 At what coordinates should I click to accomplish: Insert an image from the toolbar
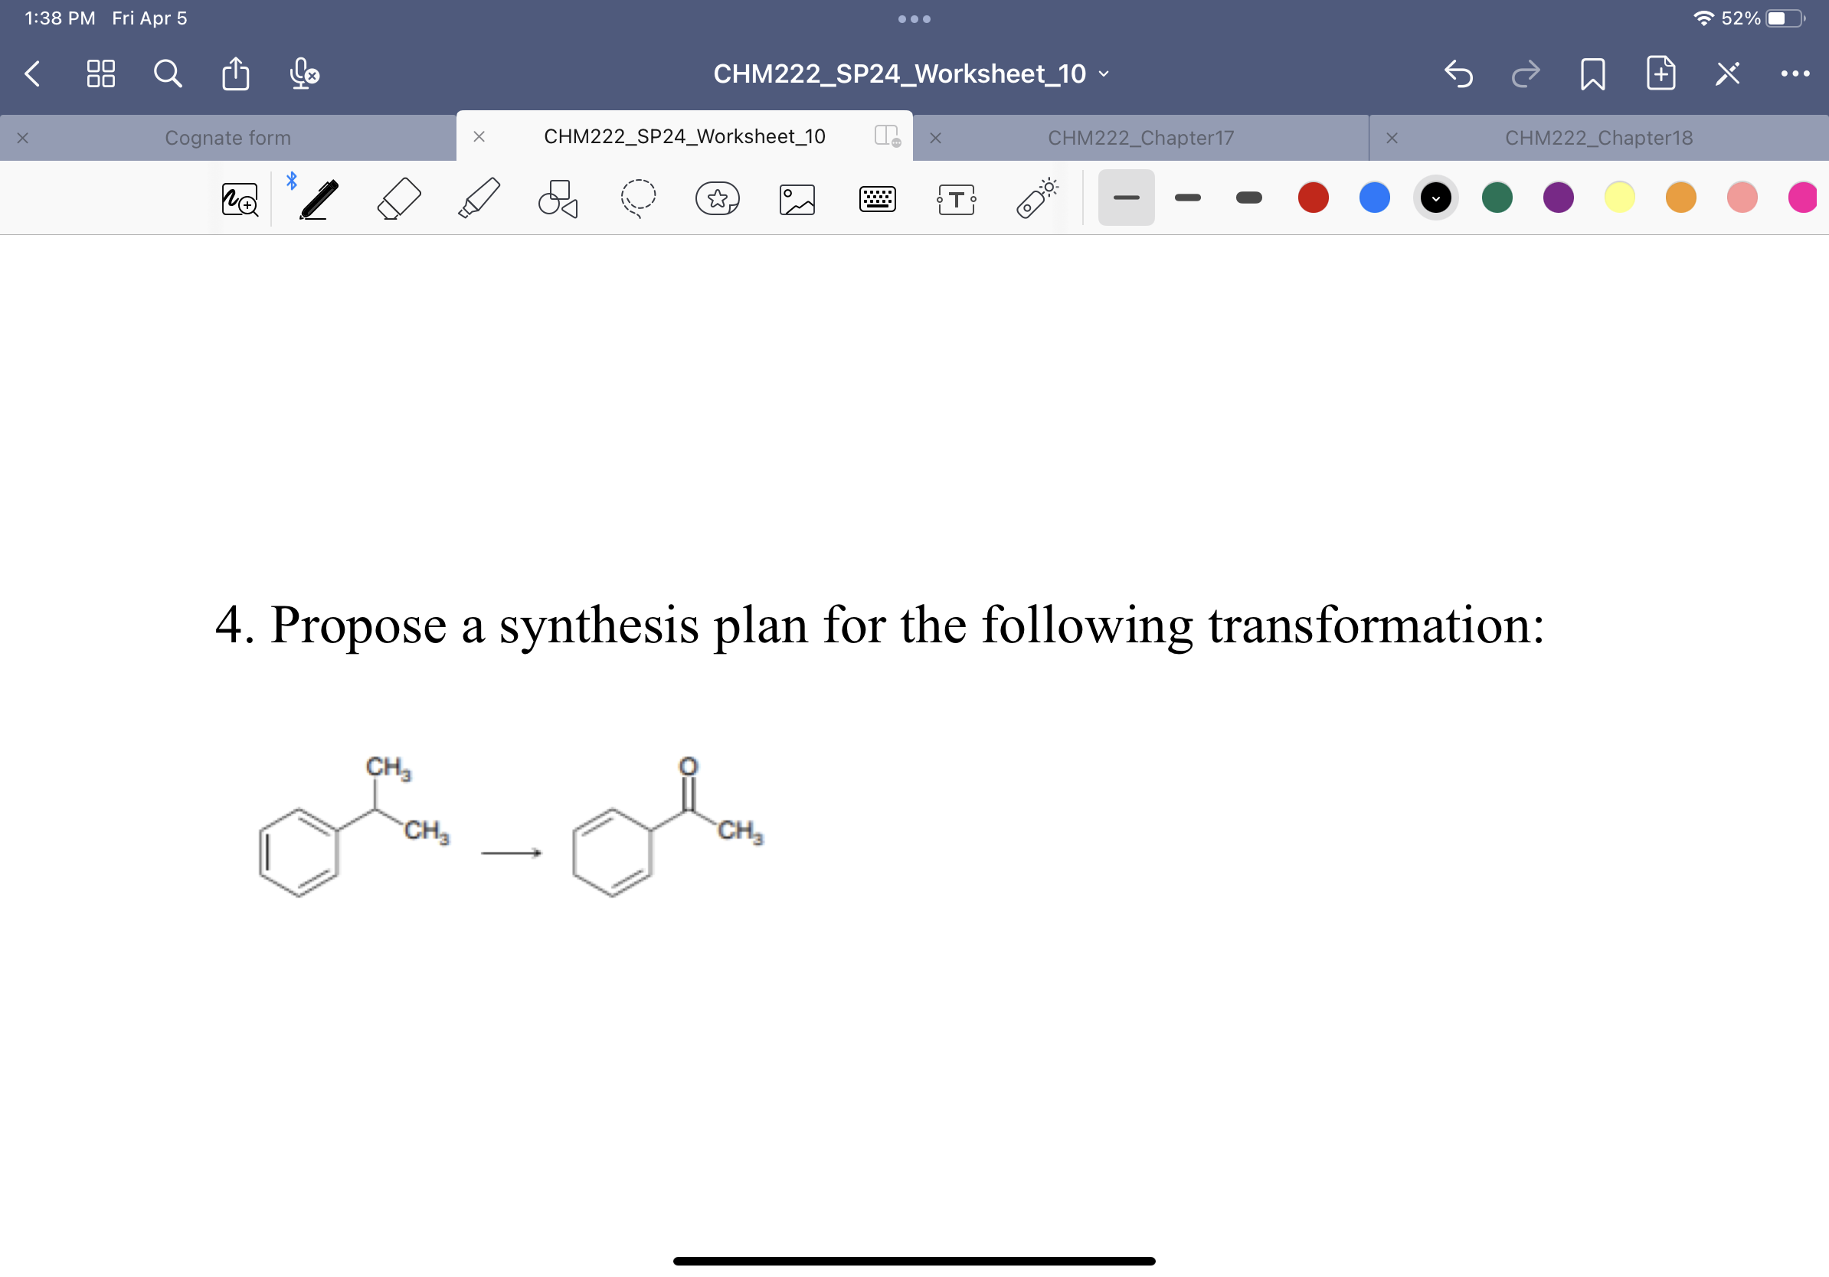[x=797, y=198]
